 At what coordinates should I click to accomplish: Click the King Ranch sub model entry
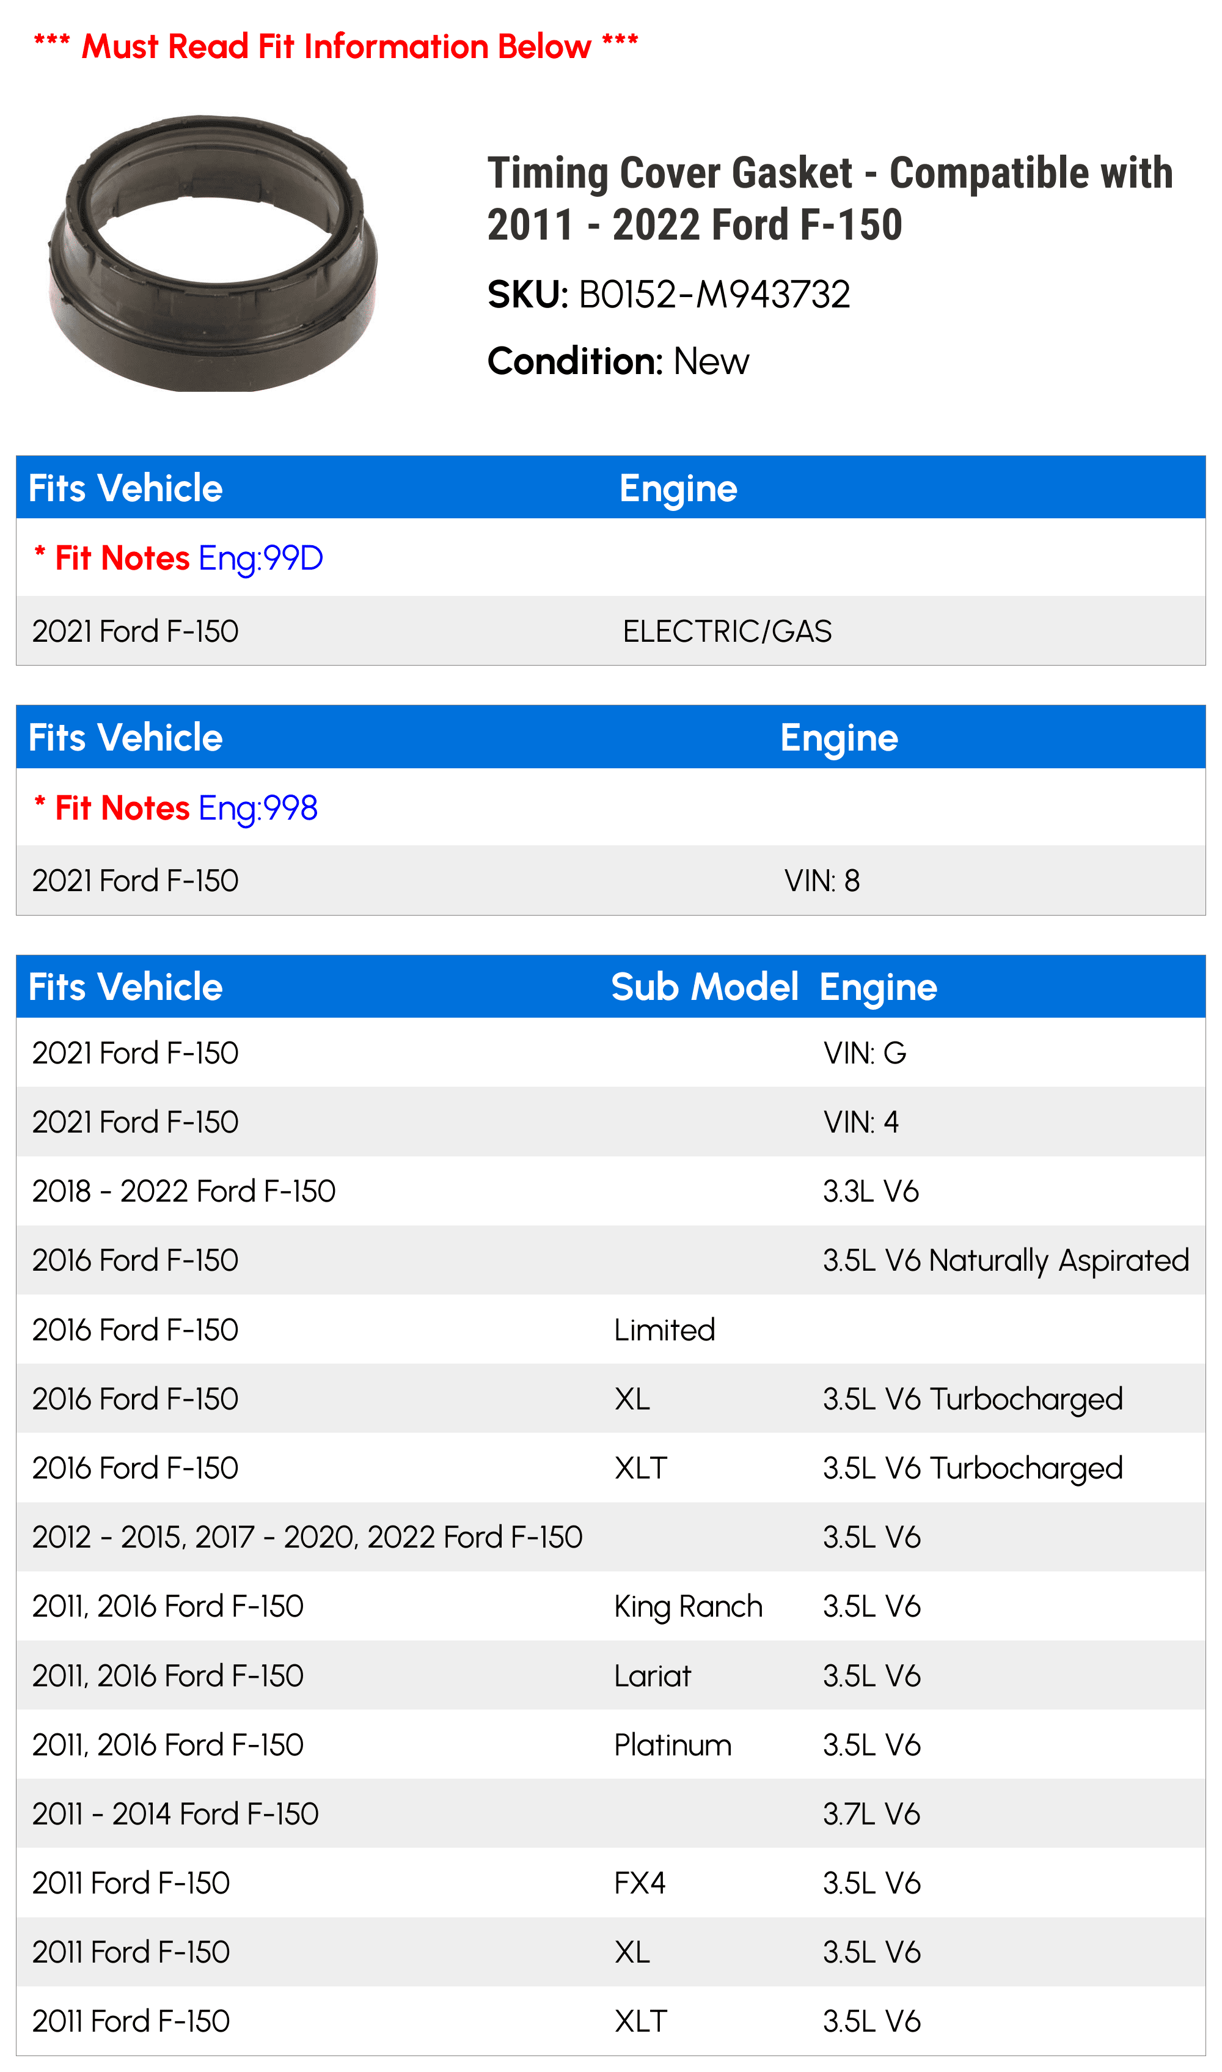689,1606
